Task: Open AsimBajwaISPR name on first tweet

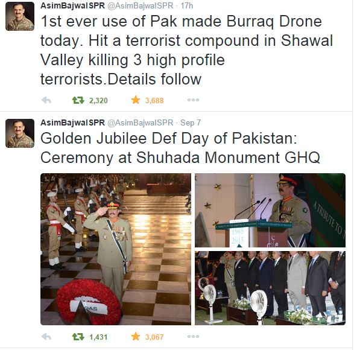Action: pos(73,5)
